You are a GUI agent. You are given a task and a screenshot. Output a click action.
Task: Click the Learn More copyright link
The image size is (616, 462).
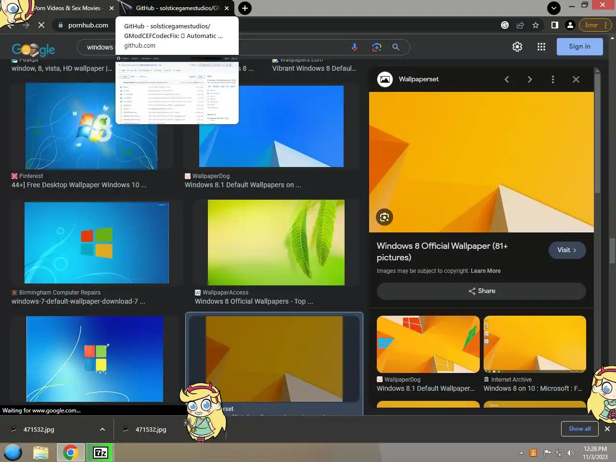pyautogui.click(x=486, y=271)
